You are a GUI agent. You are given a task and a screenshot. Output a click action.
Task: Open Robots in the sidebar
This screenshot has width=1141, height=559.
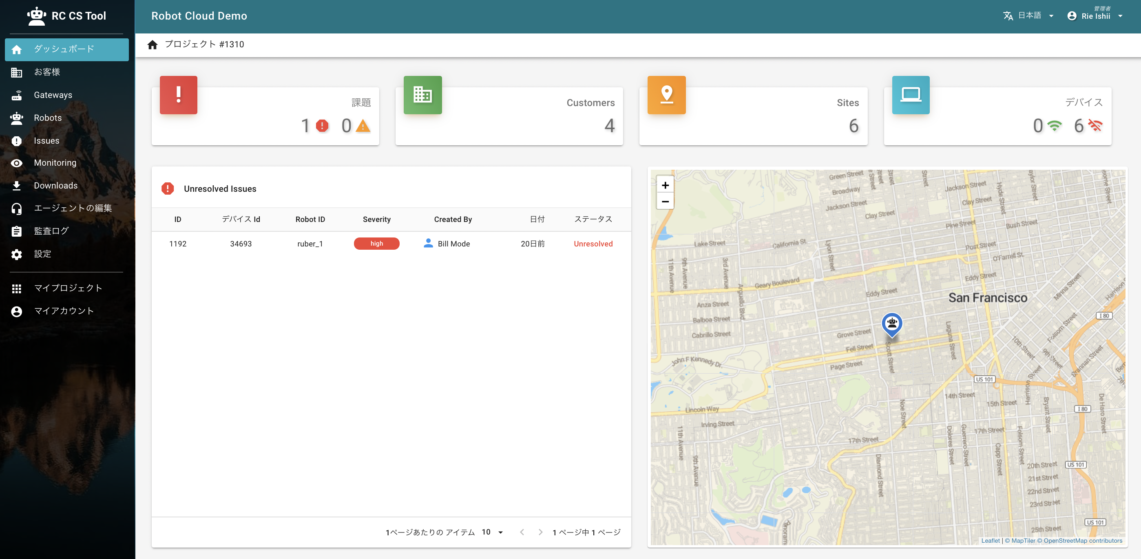[67, 118]
